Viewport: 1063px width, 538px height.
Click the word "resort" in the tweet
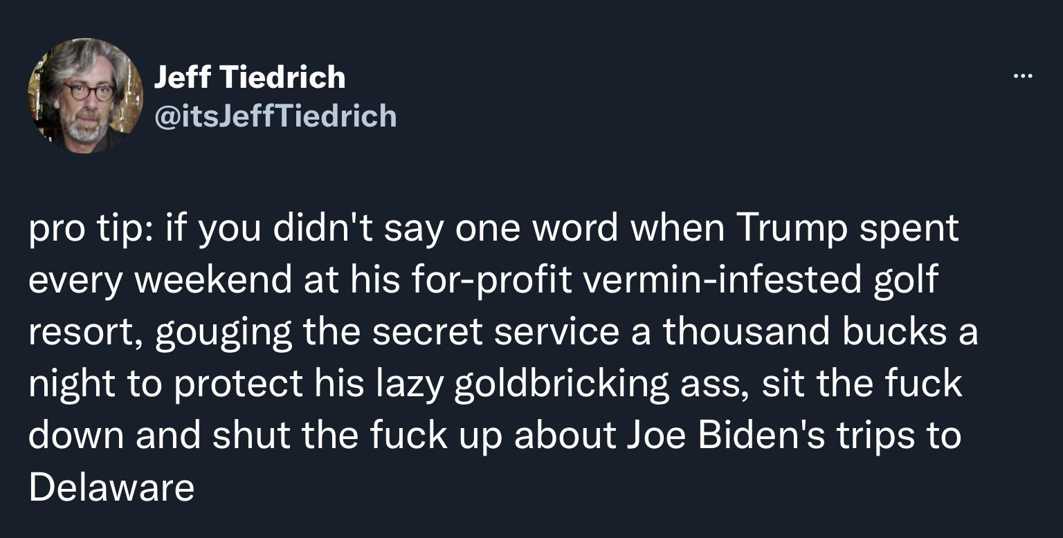pos(83,333)
